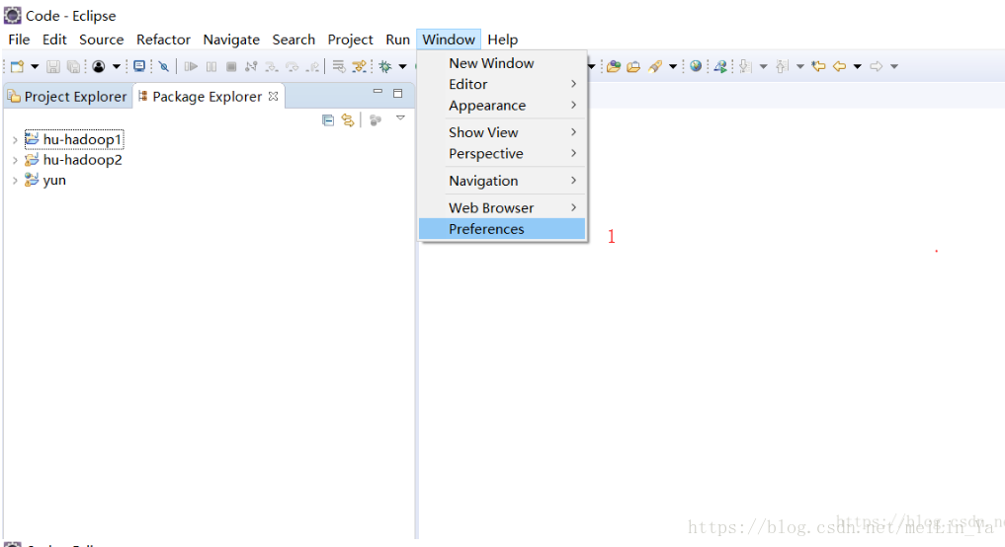Click the Terminate debug icon

tap(231, 66)
